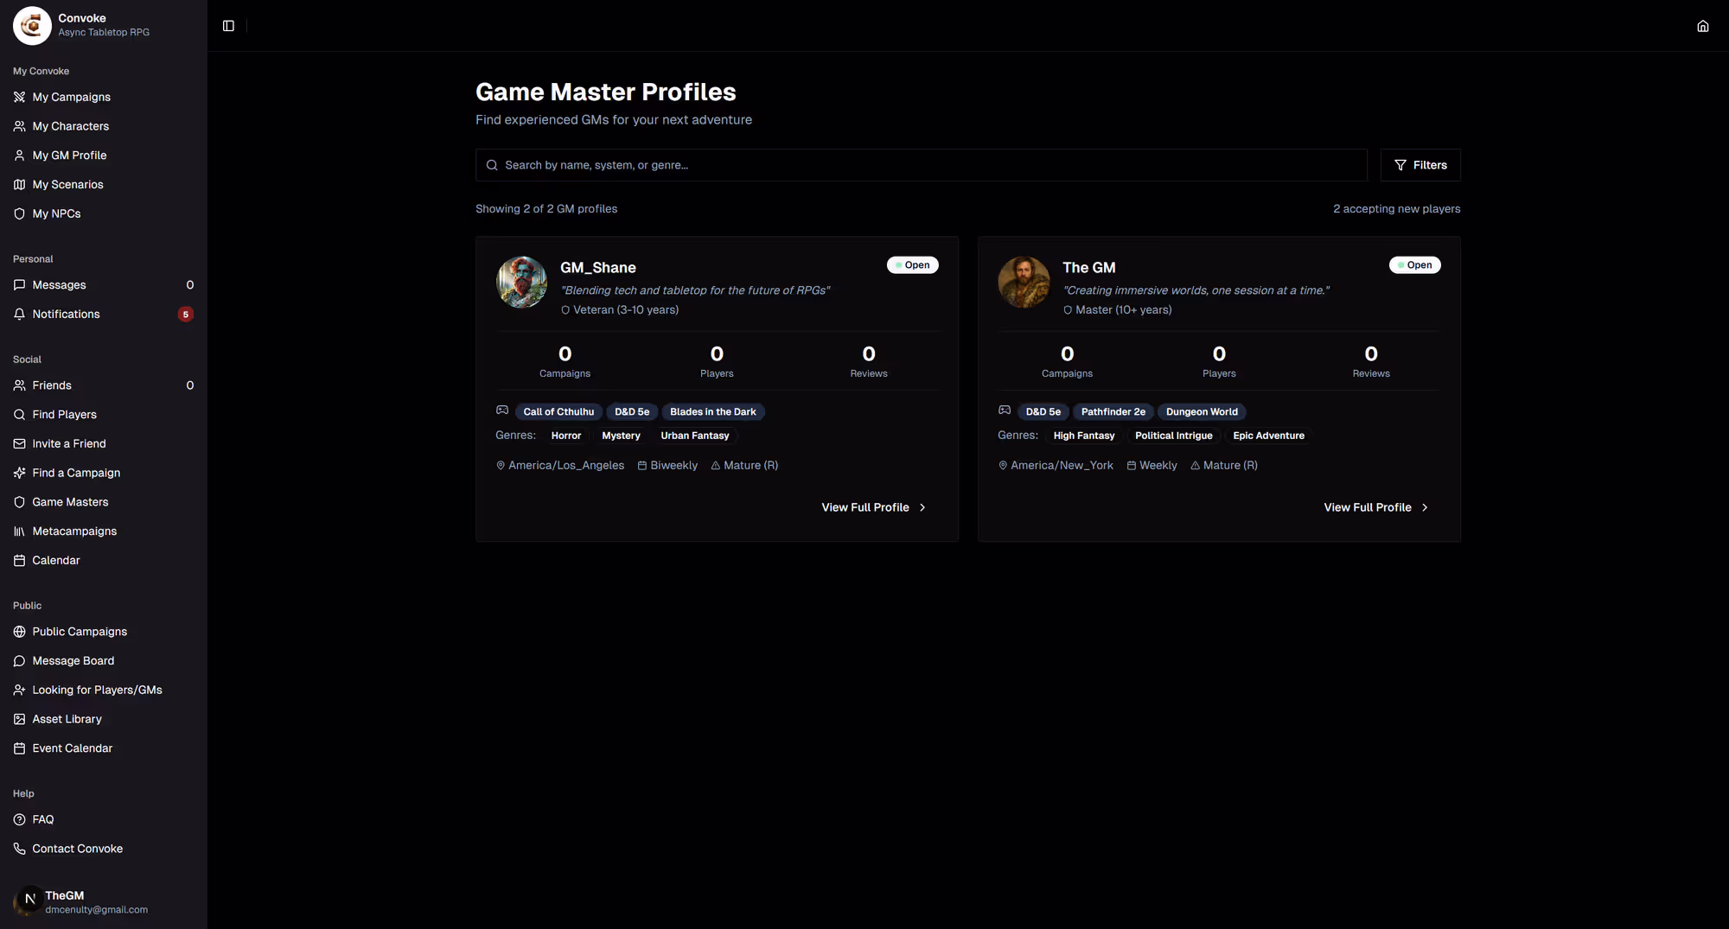Click the Convoke logo avatar
Viewport: 1729px width, 929px height.
[x=32, y=25]
